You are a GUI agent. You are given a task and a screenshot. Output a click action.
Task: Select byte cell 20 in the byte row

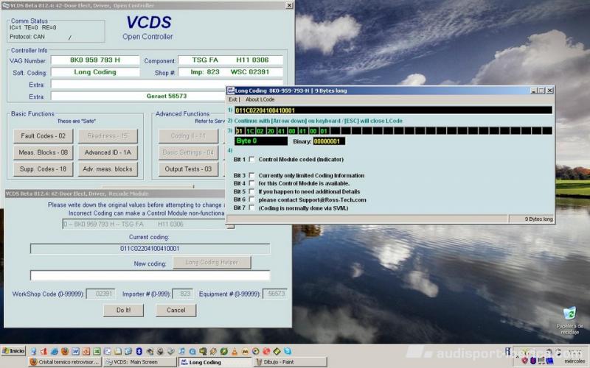coord(271,131)
